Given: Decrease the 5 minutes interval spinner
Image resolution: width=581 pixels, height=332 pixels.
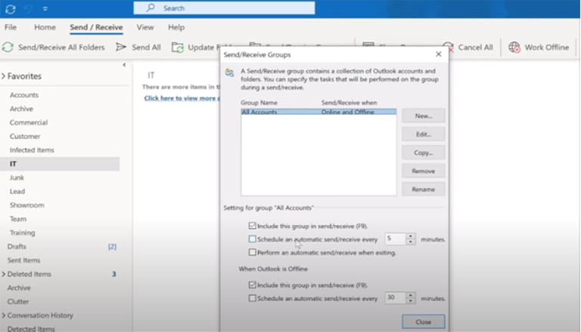Looking at the screenshot, I should coord(411,241).
